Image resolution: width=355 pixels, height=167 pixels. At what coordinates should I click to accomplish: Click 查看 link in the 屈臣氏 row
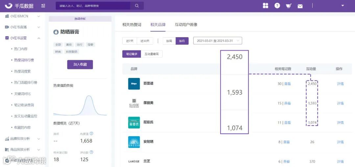(288, 123)
